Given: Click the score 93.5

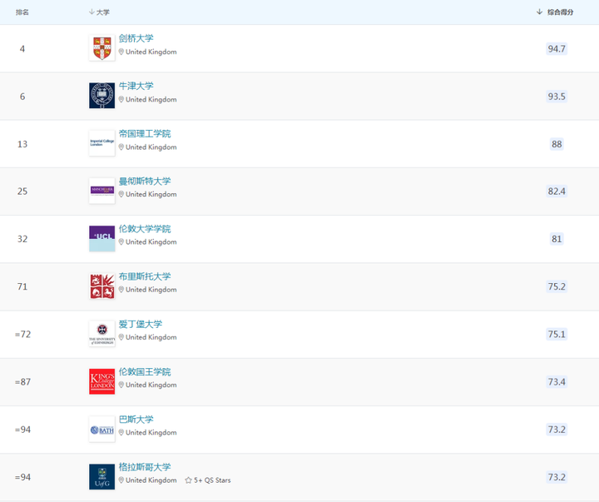Looking at the screenshot, I should (557, 97).
